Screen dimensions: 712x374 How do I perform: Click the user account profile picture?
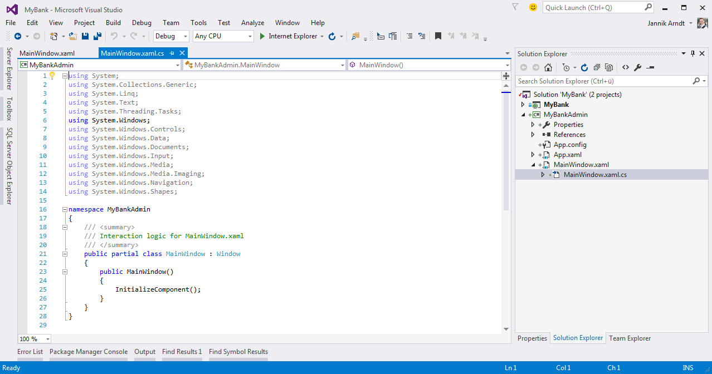tap(703, 23)
